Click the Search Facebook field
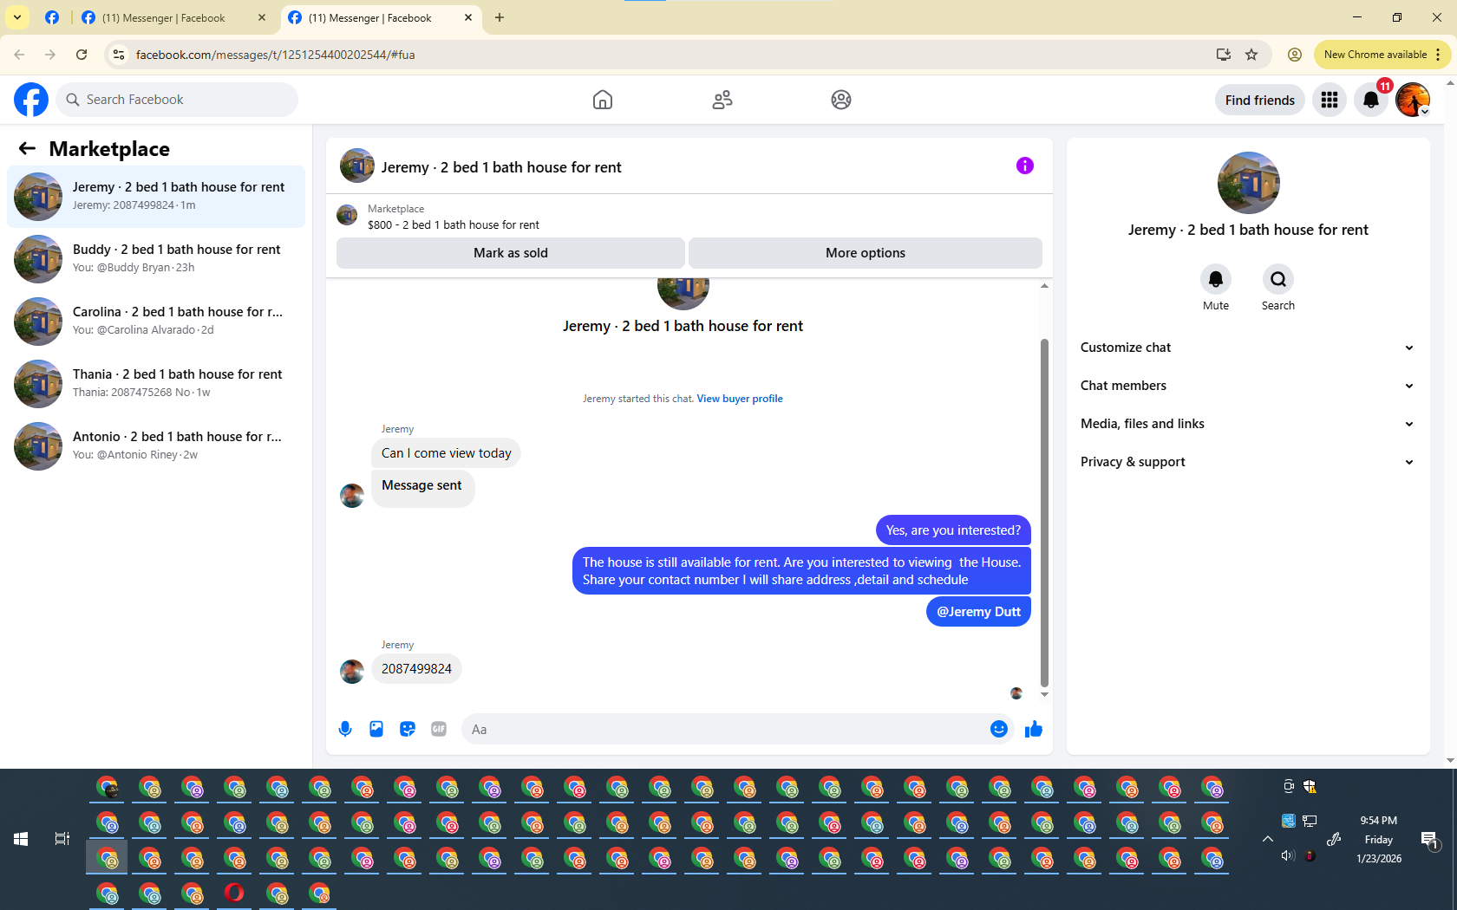 point(177,100)
